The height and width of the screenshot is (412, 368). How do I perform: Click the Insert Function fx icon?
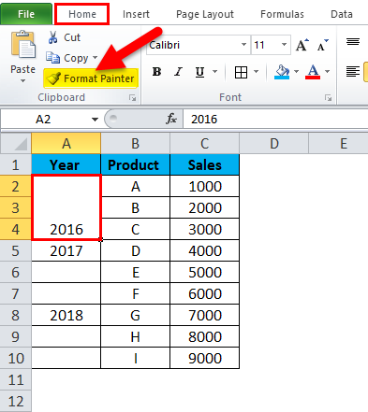(x=171, y=119)
